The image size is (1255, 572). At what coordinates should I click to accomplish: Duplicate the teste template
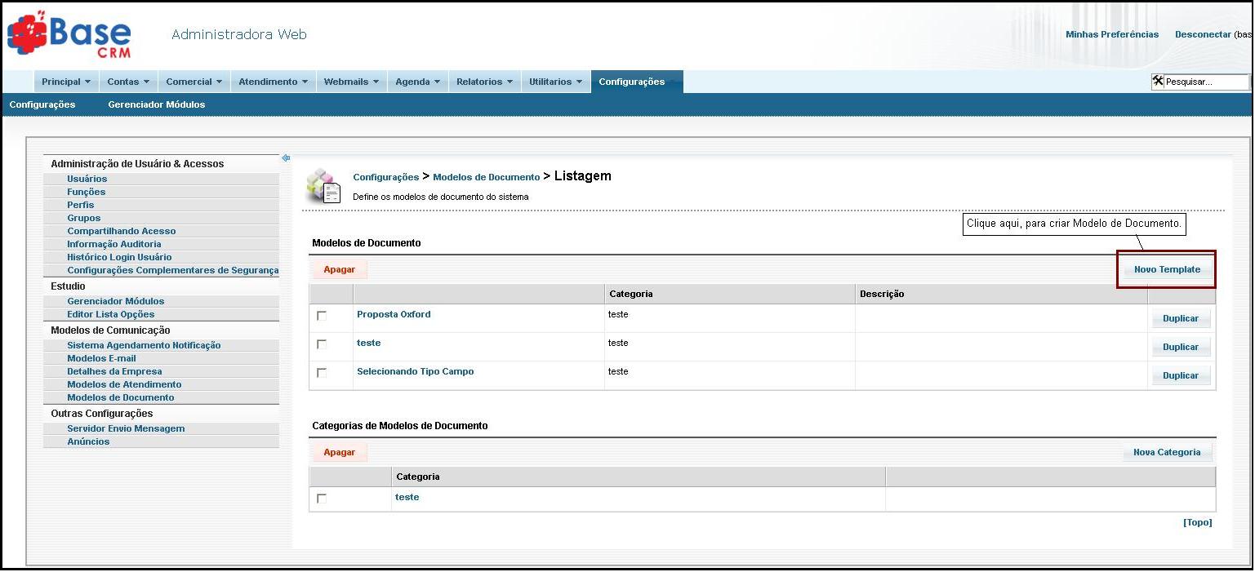(1181, 347)
